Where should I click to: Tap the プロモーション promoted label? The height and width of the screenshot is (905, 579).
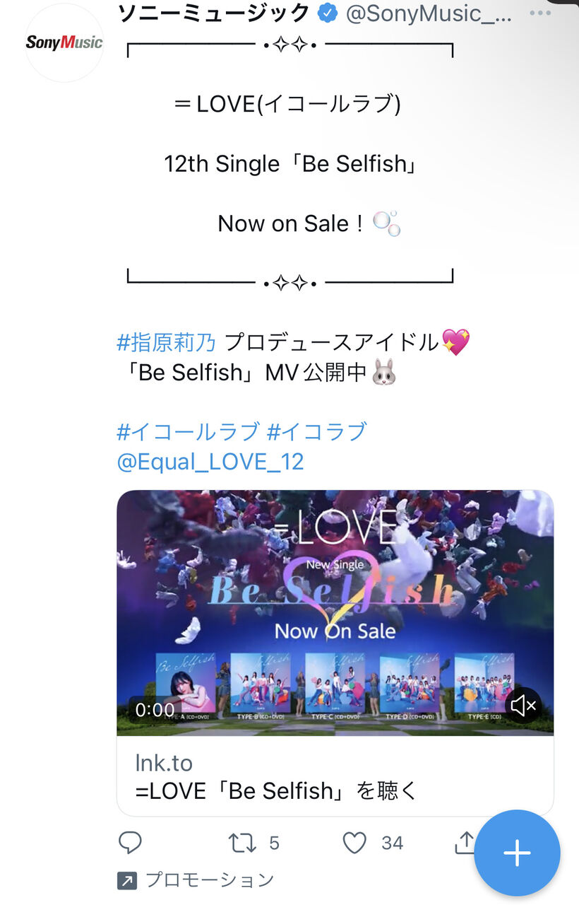point(210,880)
